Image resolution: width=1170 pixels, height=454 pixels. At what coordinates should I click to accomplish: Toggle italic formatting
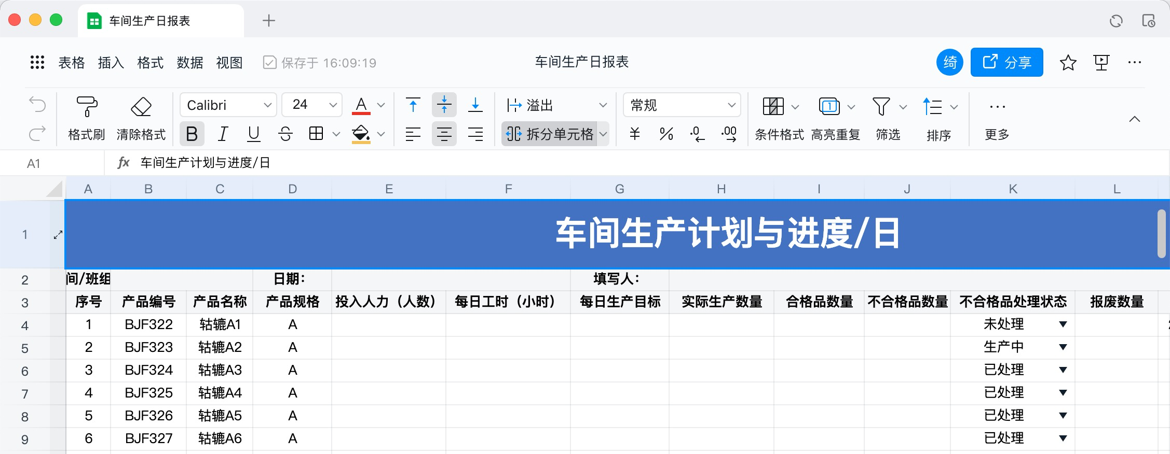coord(223,134)
